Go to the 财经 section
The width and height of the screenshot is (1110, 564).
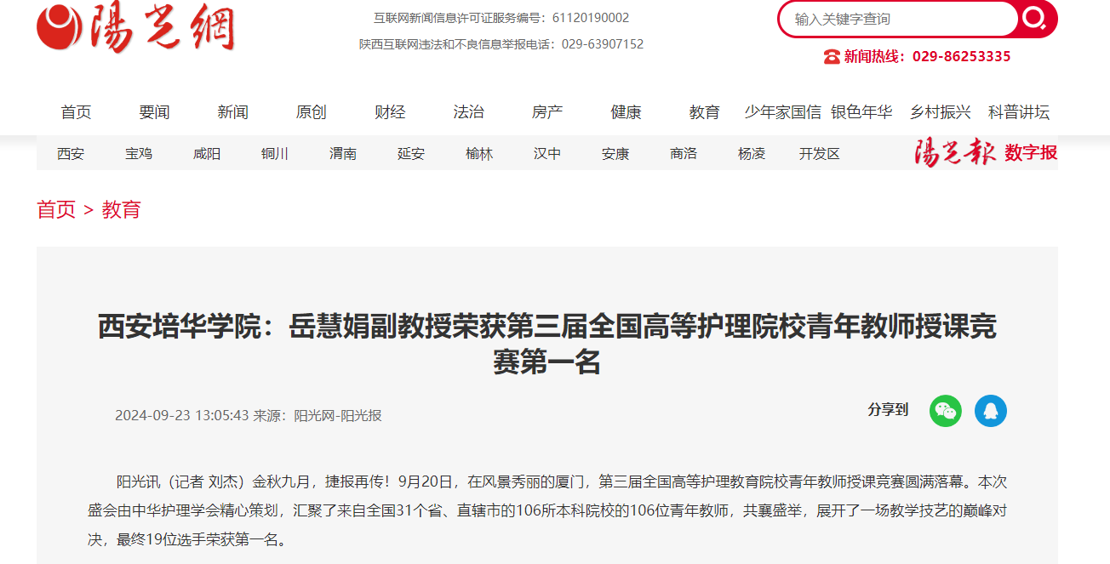pos(390,112)
